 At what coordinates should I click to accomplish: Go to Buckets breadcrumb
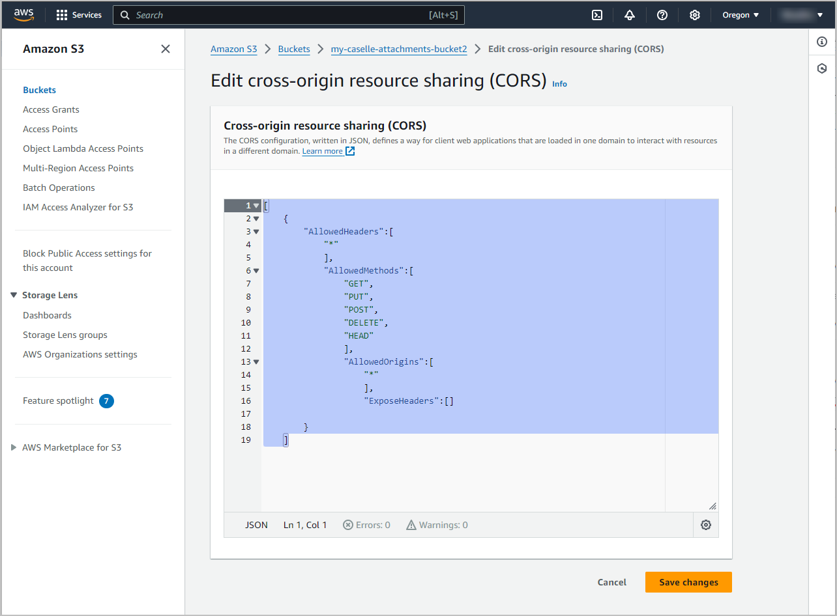point(294,49)
